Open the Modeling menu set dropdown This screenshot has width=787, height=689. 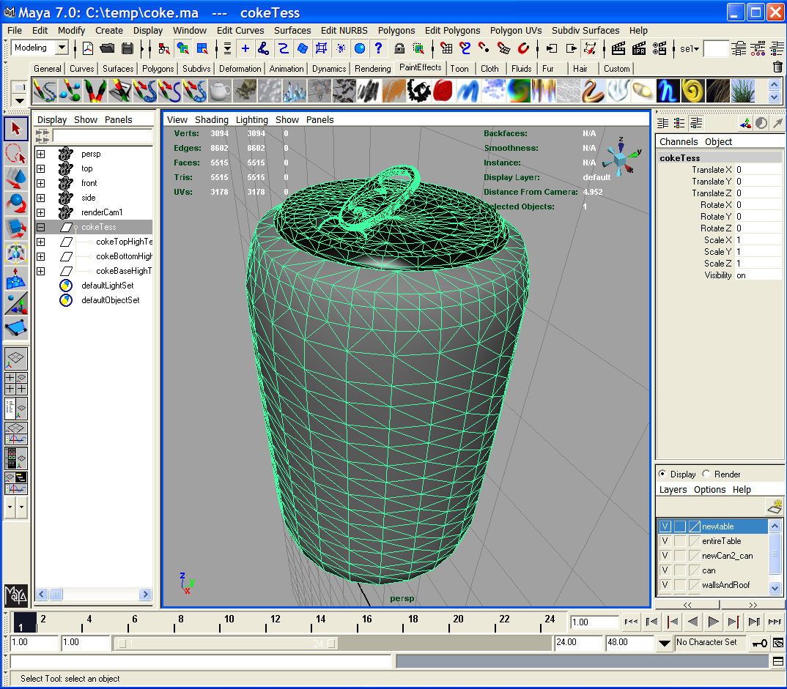[62, 48]
